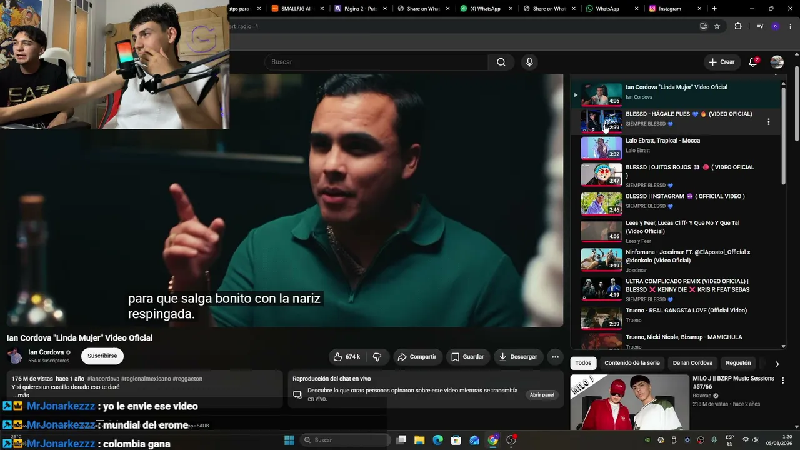Click the Windows taskbar Buscar search box
This screenshot has height=450, width=800.
[344, 440]
